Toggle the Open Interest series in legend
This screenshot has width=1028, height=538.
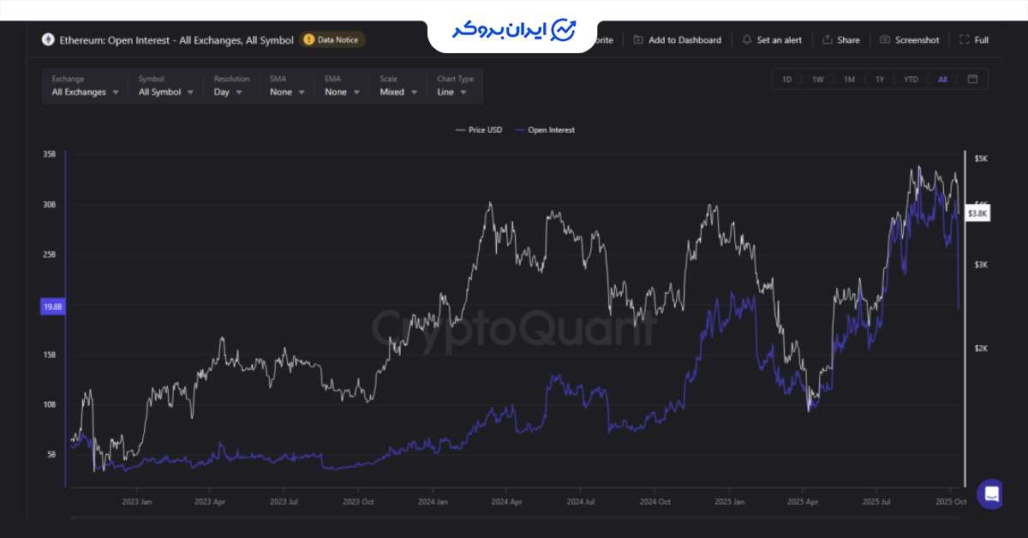(545, 130)
